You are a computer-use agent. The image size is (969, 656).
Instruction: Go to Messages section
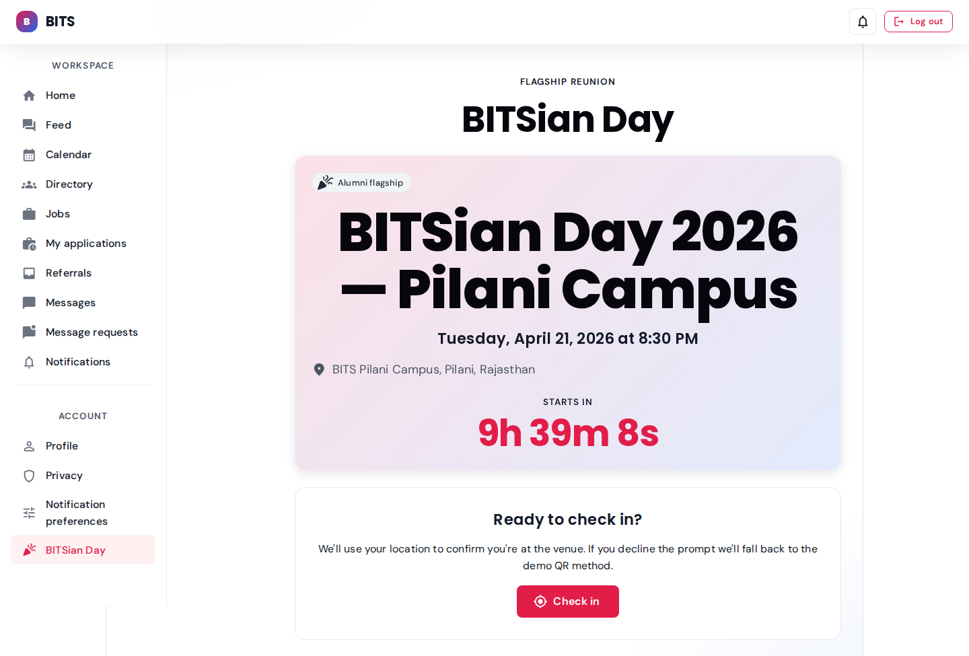70,303
